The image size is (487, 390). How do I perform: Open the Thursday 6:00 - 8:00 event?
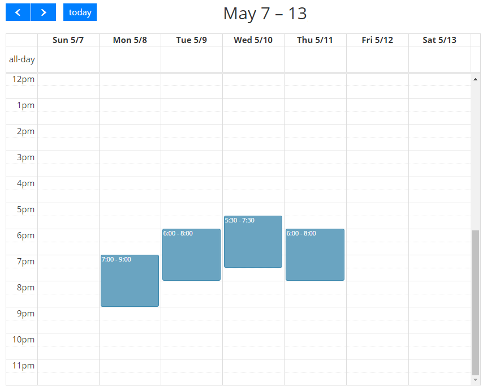(315, 255)
